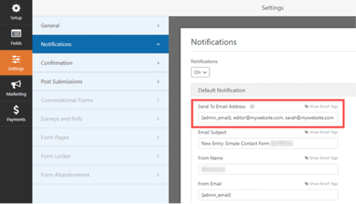Open the Setup gear icon
Screen dimensions: 356x204
(x=16, y=9)
